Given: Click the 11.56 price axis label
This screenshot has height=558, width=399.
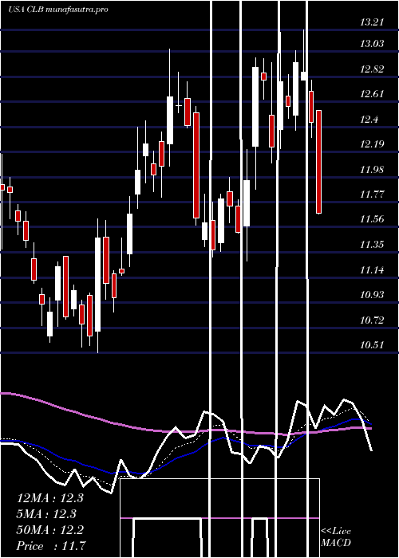Looking at the screenshot, I should (372, 219).
